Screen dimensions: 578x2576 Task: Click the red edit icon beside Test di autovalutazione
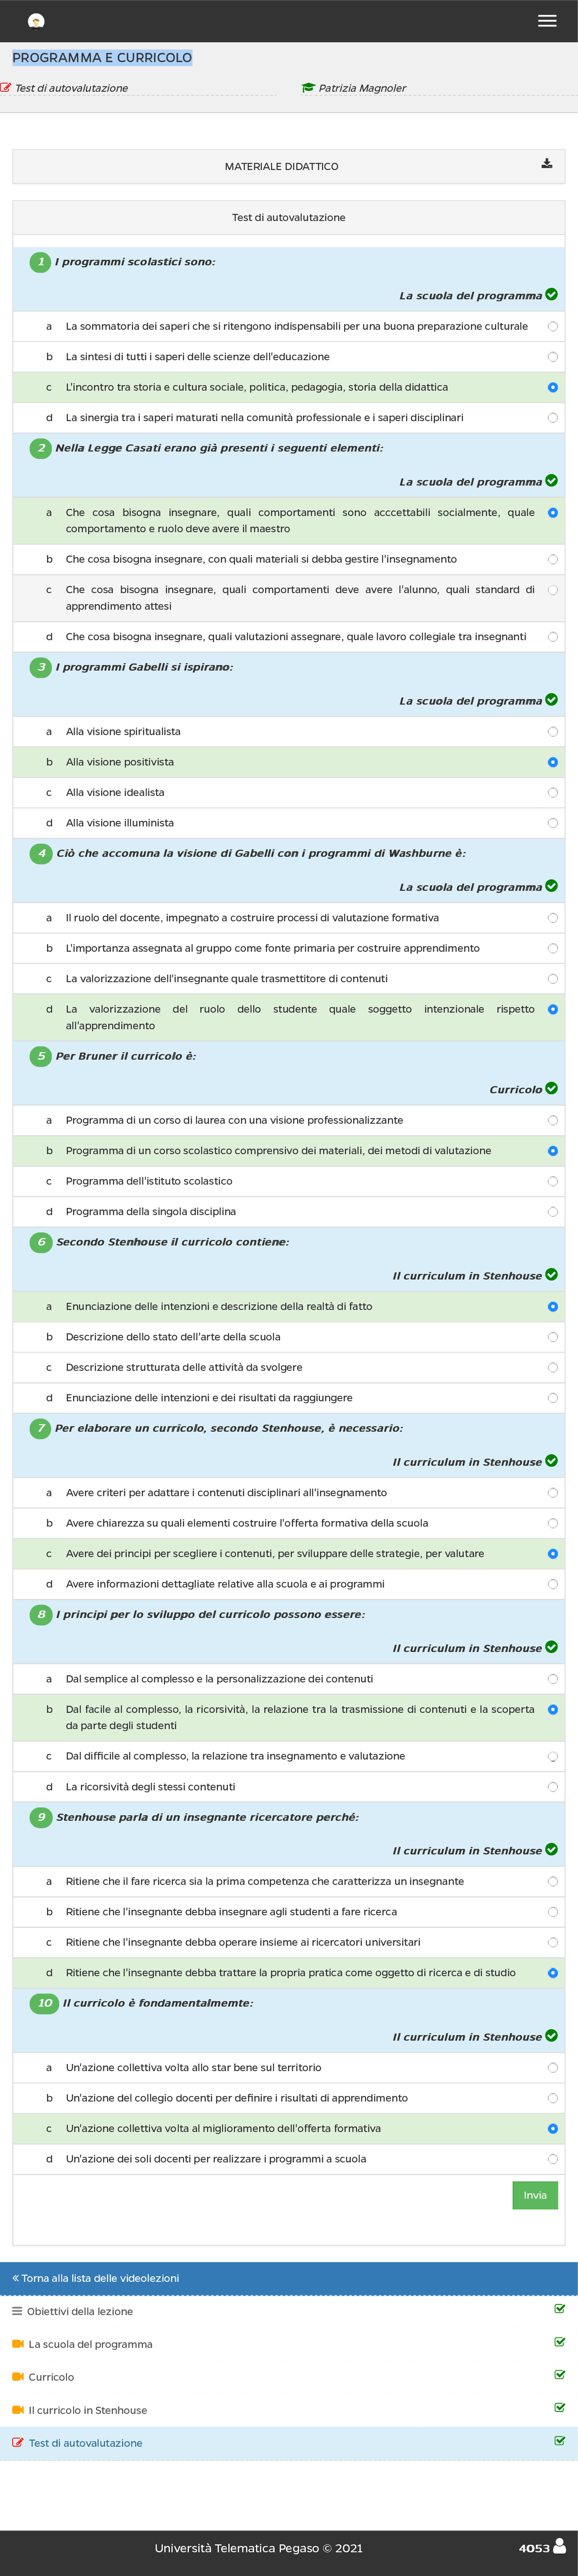coord(8,87)
